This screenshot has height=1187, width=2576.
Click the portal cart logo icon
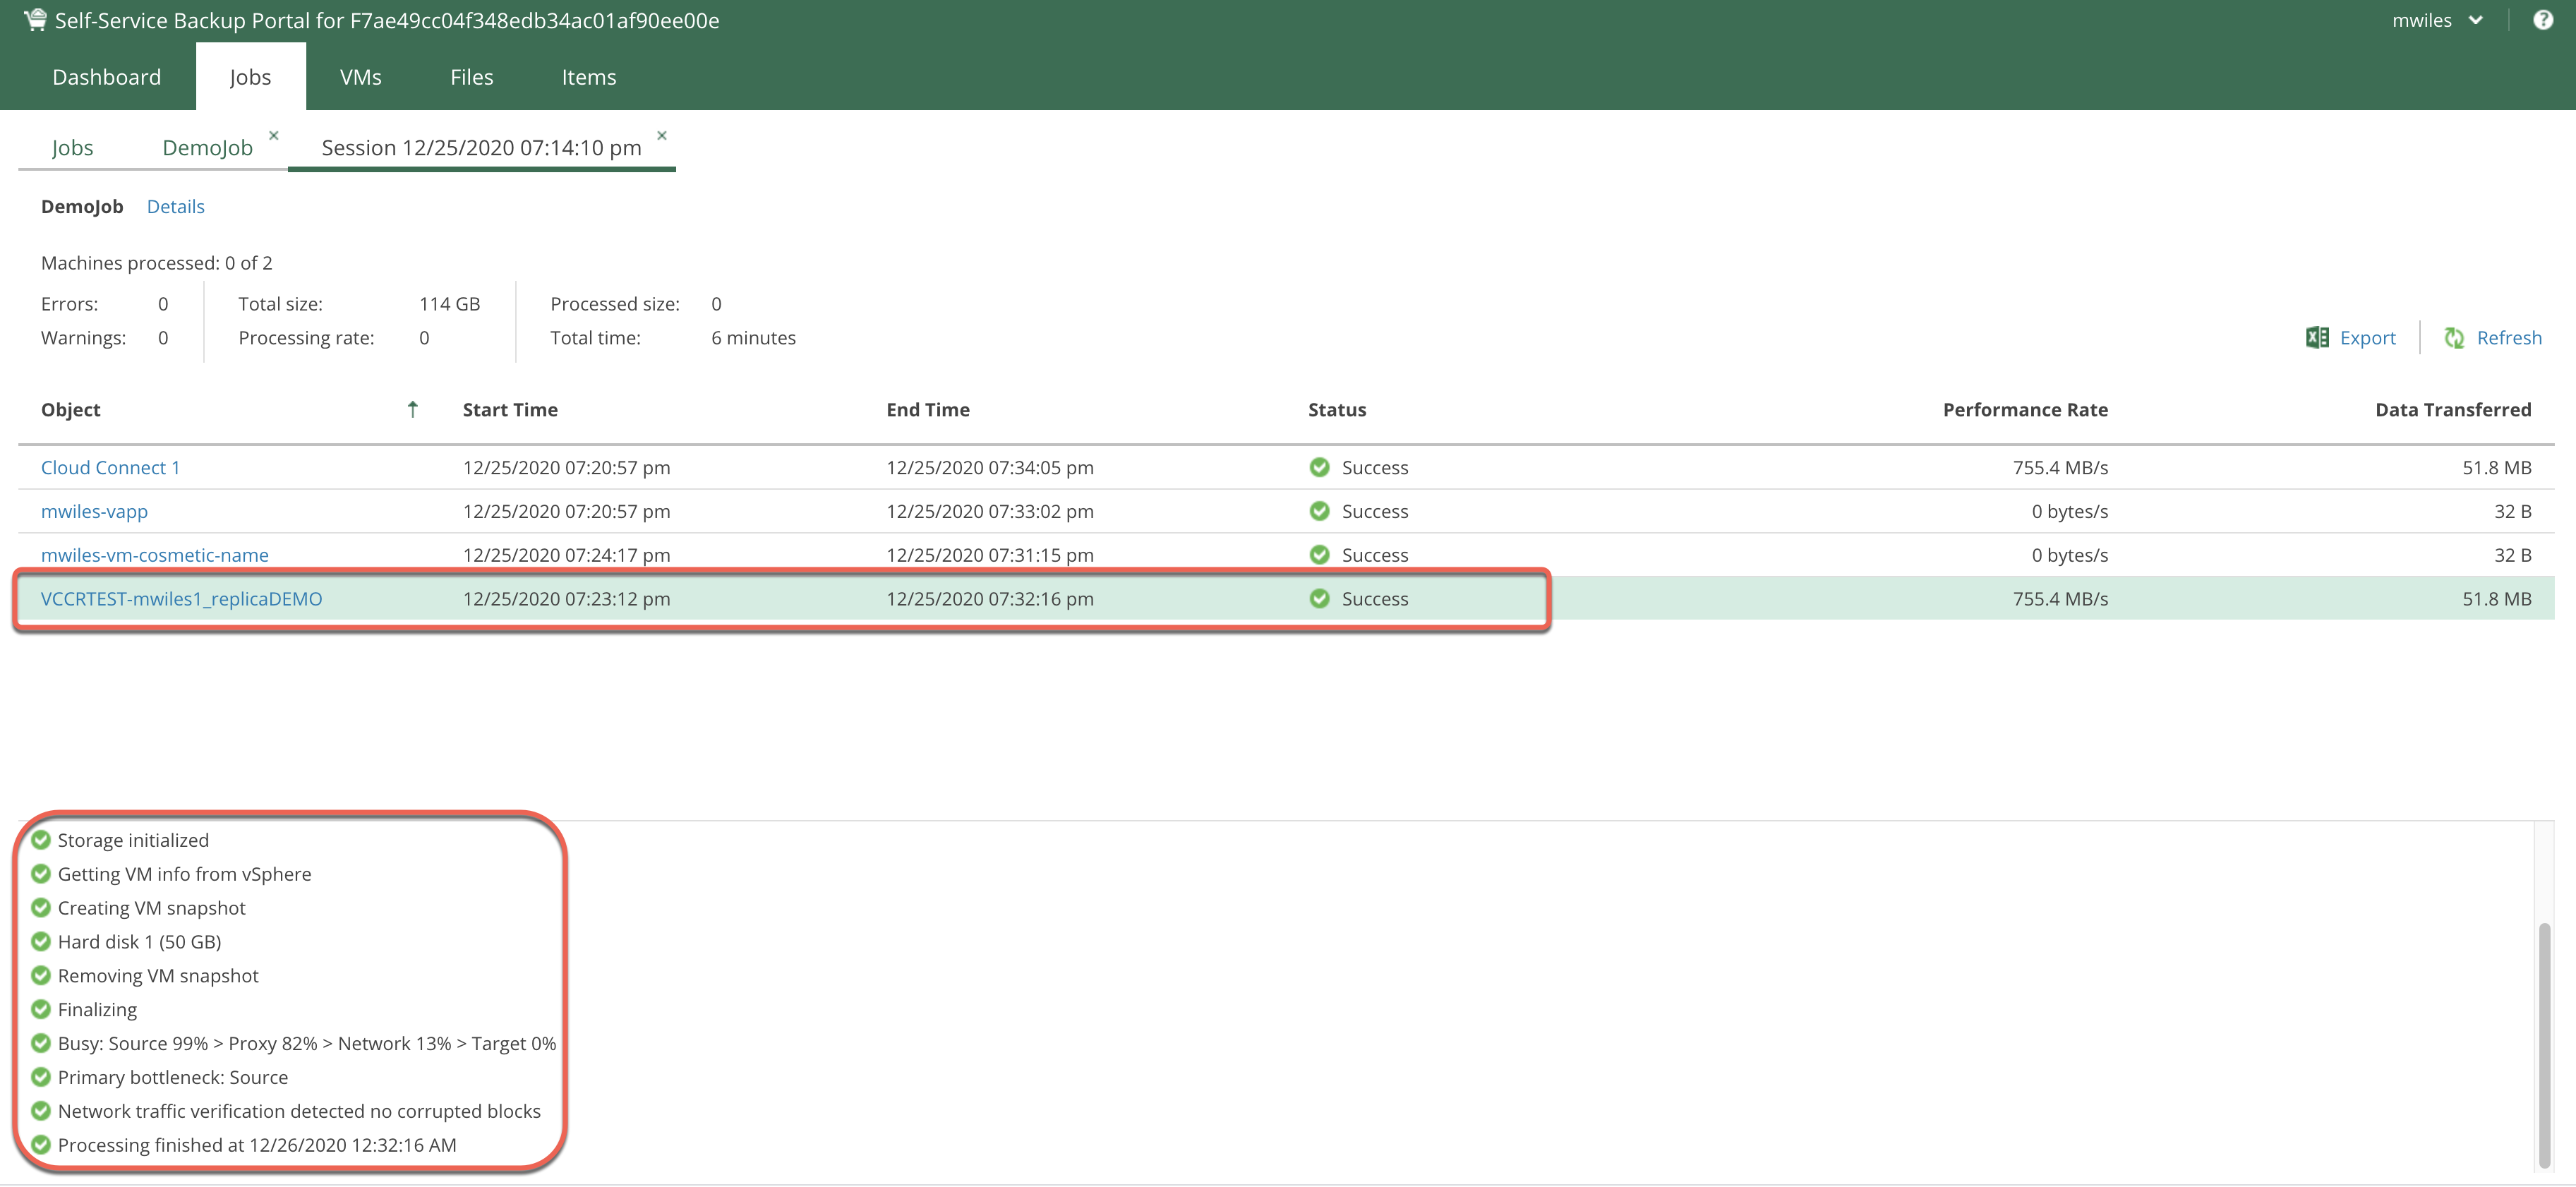click(35, 20)
